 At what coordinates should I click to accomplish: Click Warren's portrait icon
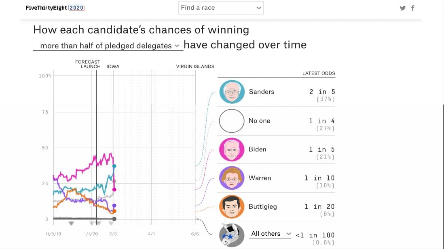click(232, 178)
